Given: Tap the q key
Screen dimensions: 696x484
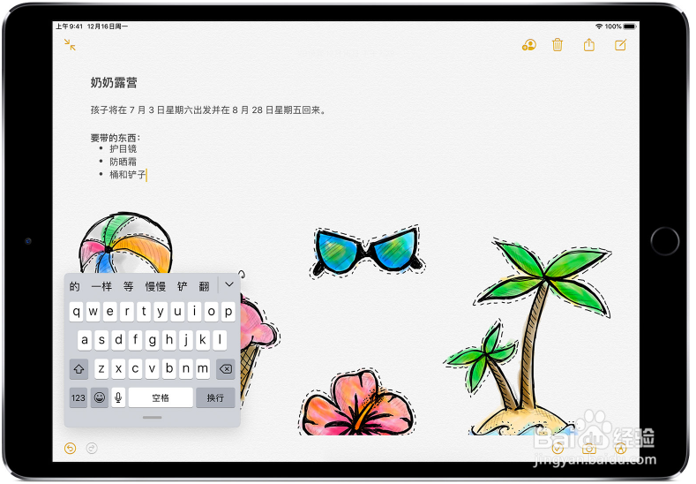Looking at the screenshot, I should click(x=77, y=312).
